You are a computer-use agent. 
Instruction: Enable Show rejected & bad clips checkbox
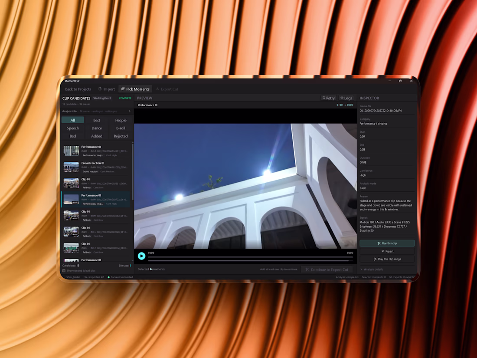[x=64, y=271]
